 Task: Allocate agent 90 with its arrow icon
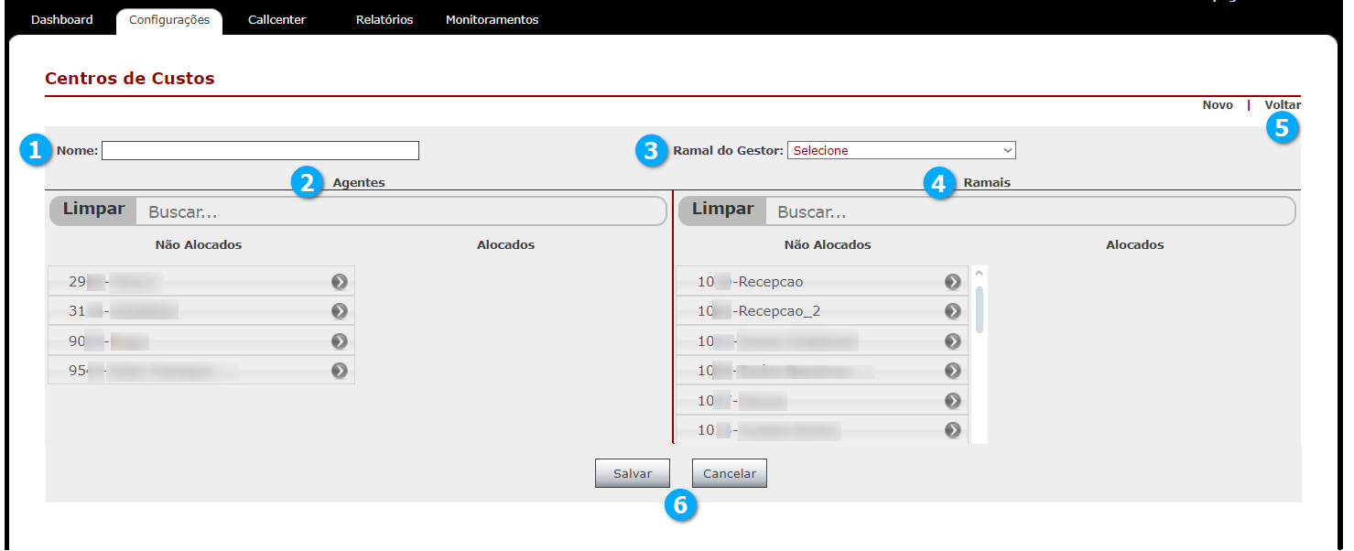tap(340, 341)
